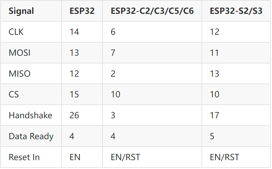The image size is (272, 169).
Task: Select the CLK row label
Action: (x=16, y=32)
